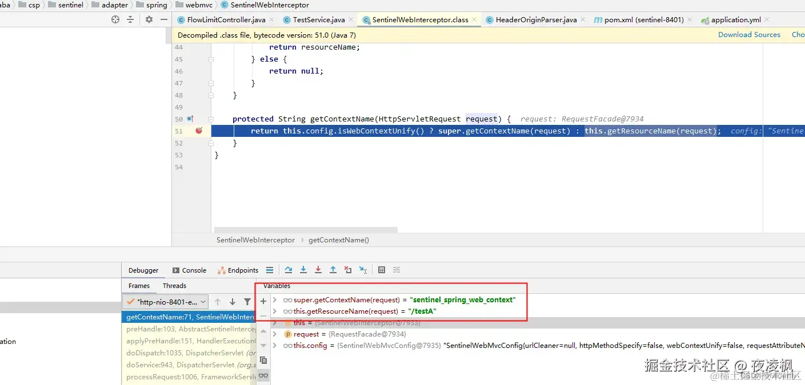The width and height of the screenshot is (805, 385).
Task: Click the Step Over debugger icon
Action: click(x=289, y=270)
